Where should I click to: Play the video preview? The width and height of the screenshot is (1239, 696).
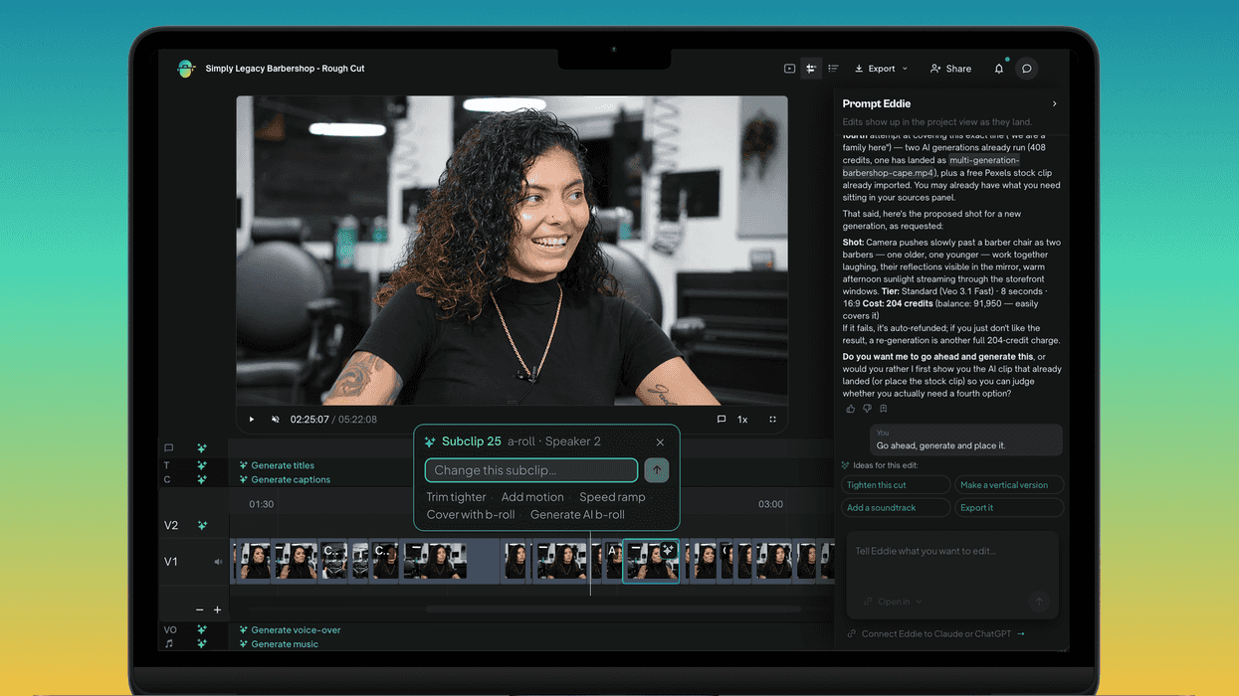click(x=251, y=420)
